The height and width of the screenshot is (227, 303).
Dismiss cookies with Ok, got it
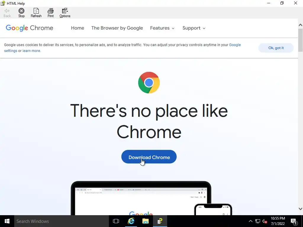point(276,48)
